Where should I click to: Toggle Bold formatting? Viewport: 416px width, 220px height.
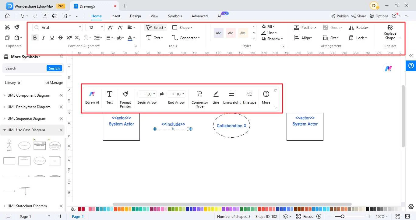(35, 38)
